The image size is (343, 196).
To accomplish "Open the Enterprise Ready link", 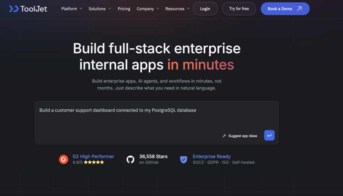I will coord(211,156).
